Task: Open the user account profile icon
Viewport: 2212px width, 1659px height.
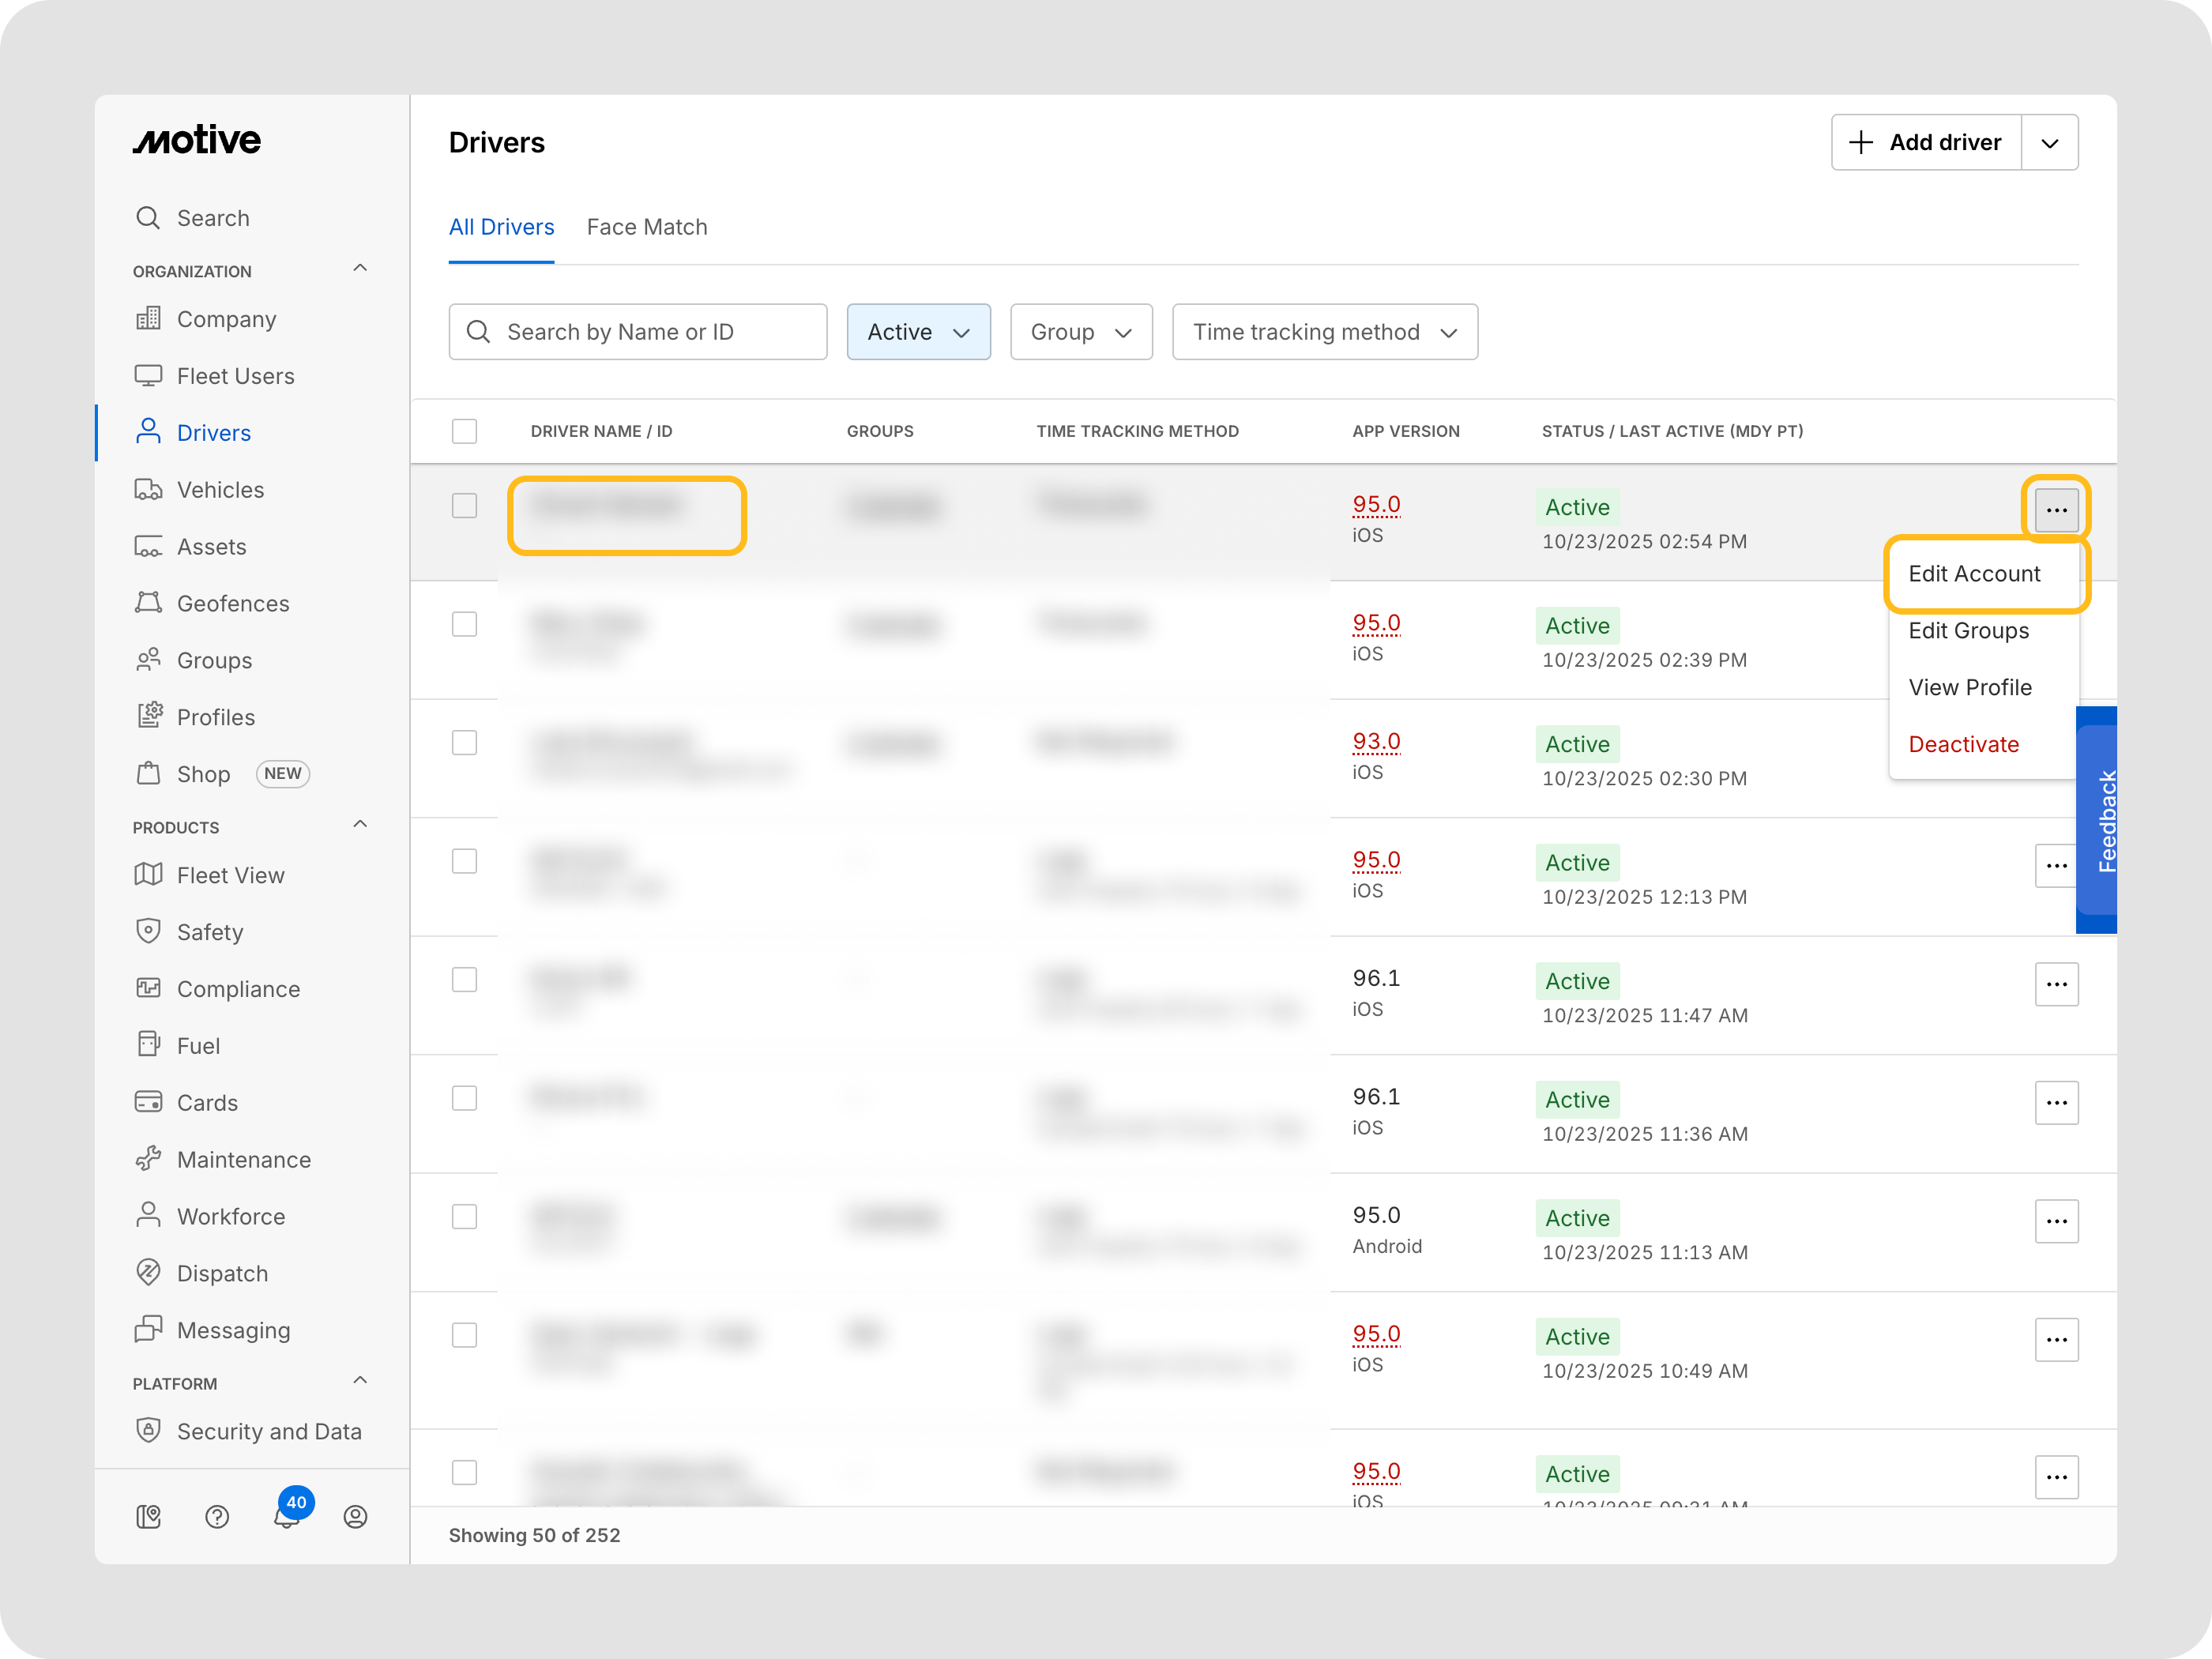Action: (x=355, y=1517)
